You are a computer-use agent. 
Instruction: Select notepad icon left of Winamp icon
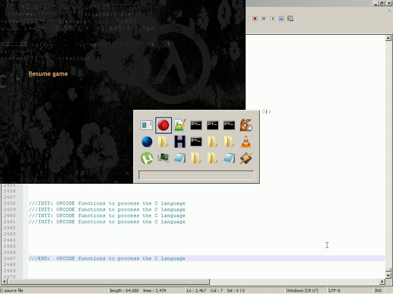pyautogui.click(x=229, y=158)
